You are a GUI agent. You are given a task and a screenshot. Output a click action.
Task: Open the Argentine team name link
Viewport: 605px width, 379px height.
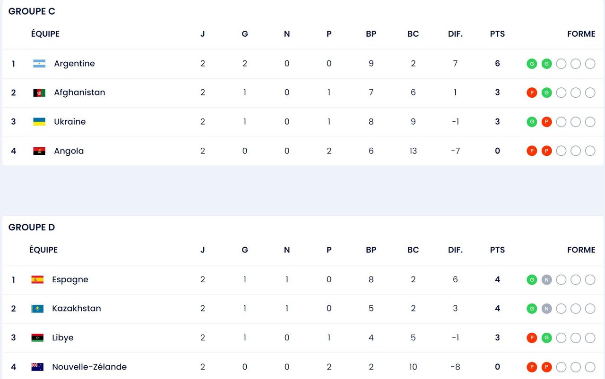tap(74, 64)
